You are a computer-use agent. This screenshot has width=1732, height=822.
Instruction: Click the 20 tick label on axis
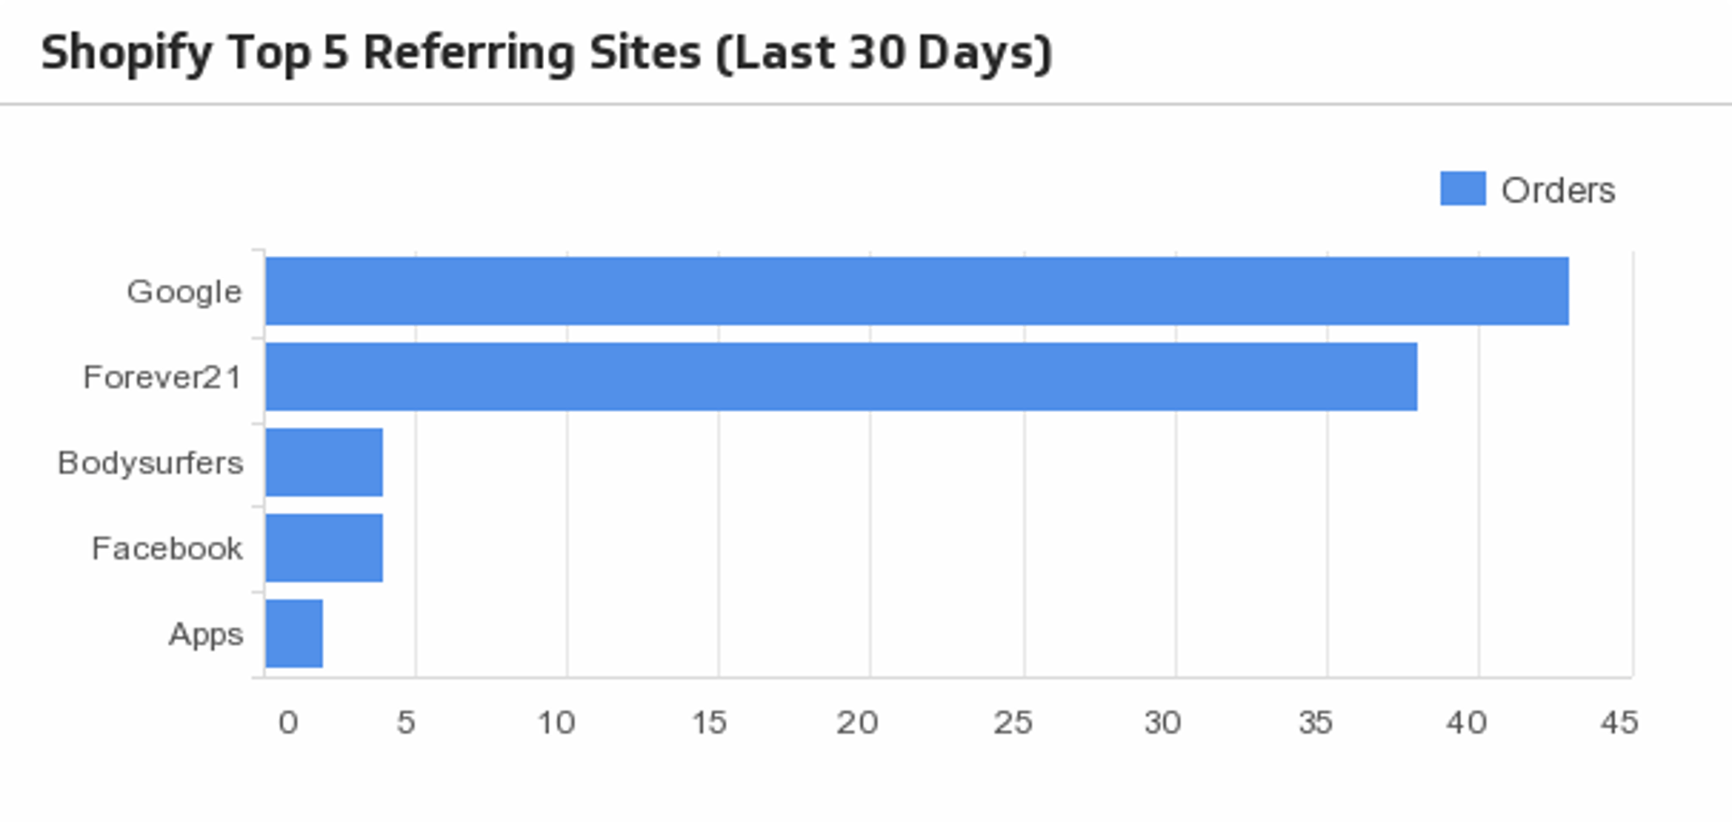[x=857, y=722]
